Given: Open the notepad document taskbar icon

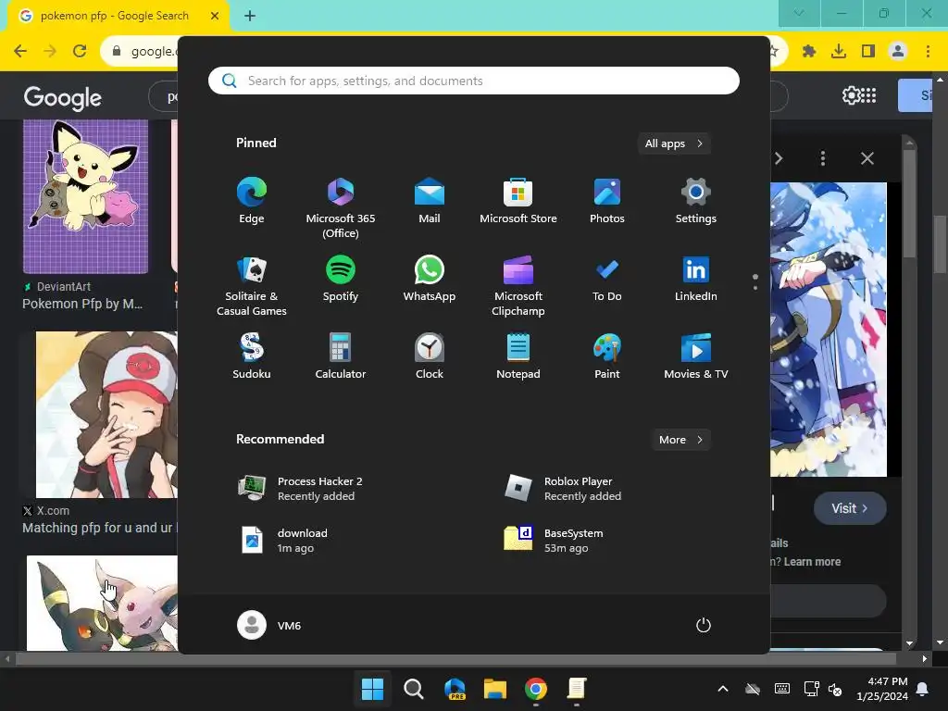Looking at the screenshot, I should point(577,689).
